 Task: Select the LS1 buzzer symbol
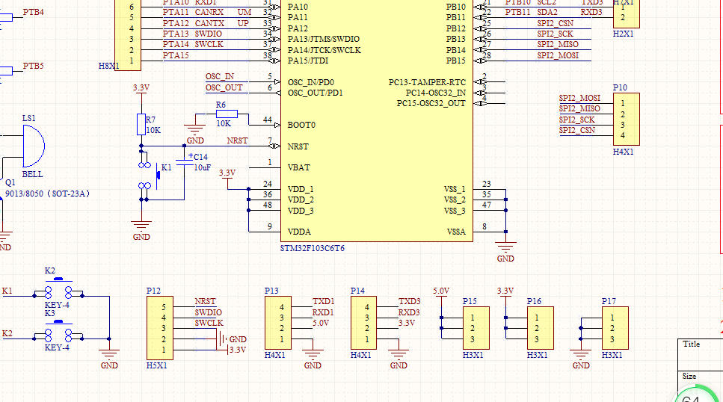coord(33,146)
